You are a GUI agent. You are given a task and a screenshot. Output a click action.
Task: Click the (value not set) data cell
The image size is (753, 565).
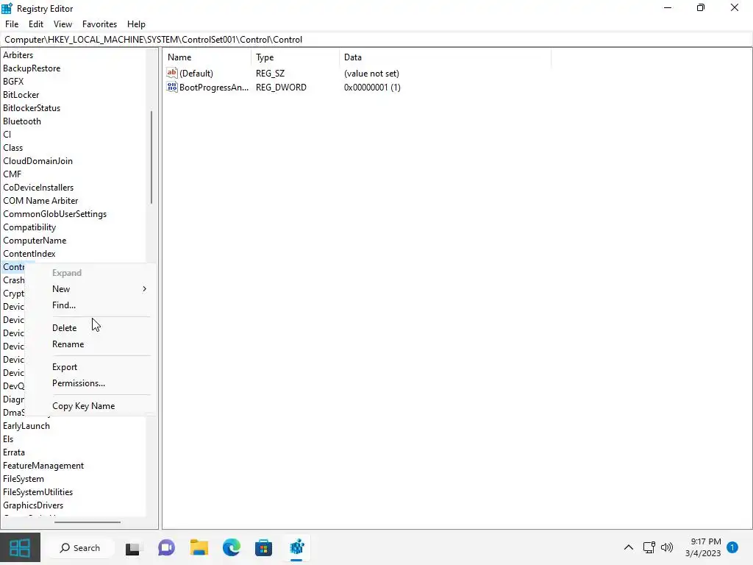371,73
